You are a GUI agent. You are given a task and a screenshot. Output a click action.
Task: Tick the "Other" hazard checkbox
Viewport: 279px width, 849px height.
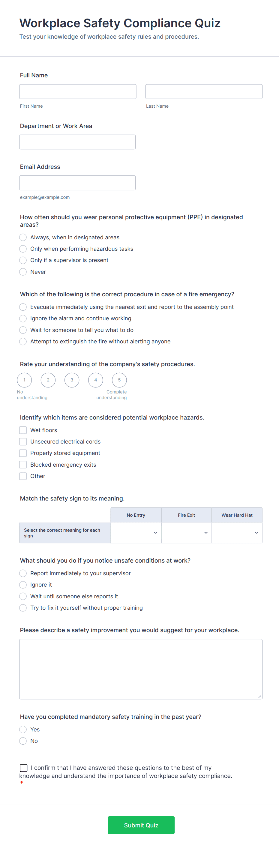(x=23, y=476)
